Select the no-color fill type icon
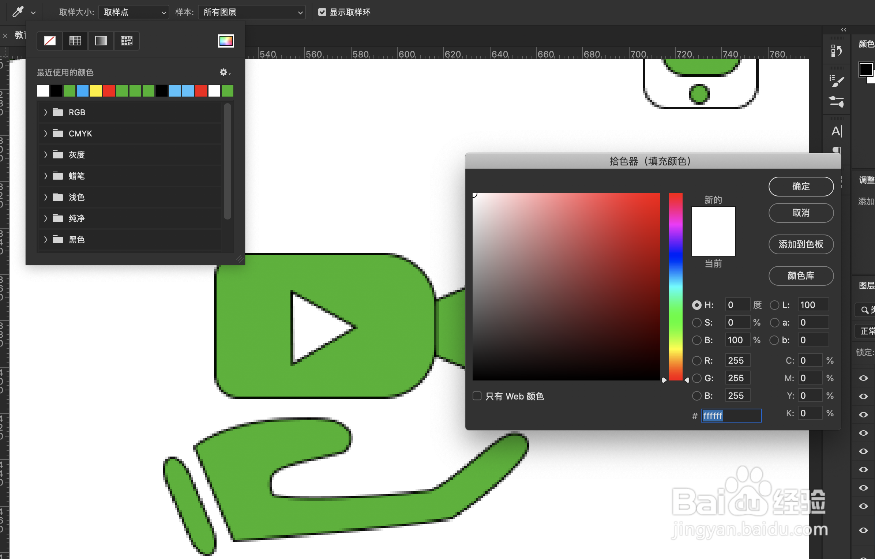 pos(50,41)
